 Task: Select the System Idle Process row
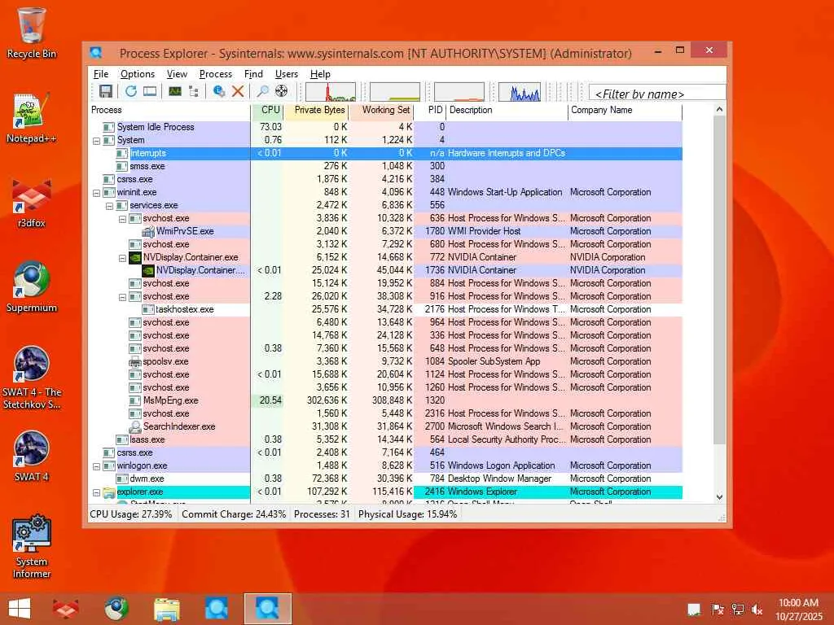385,127
